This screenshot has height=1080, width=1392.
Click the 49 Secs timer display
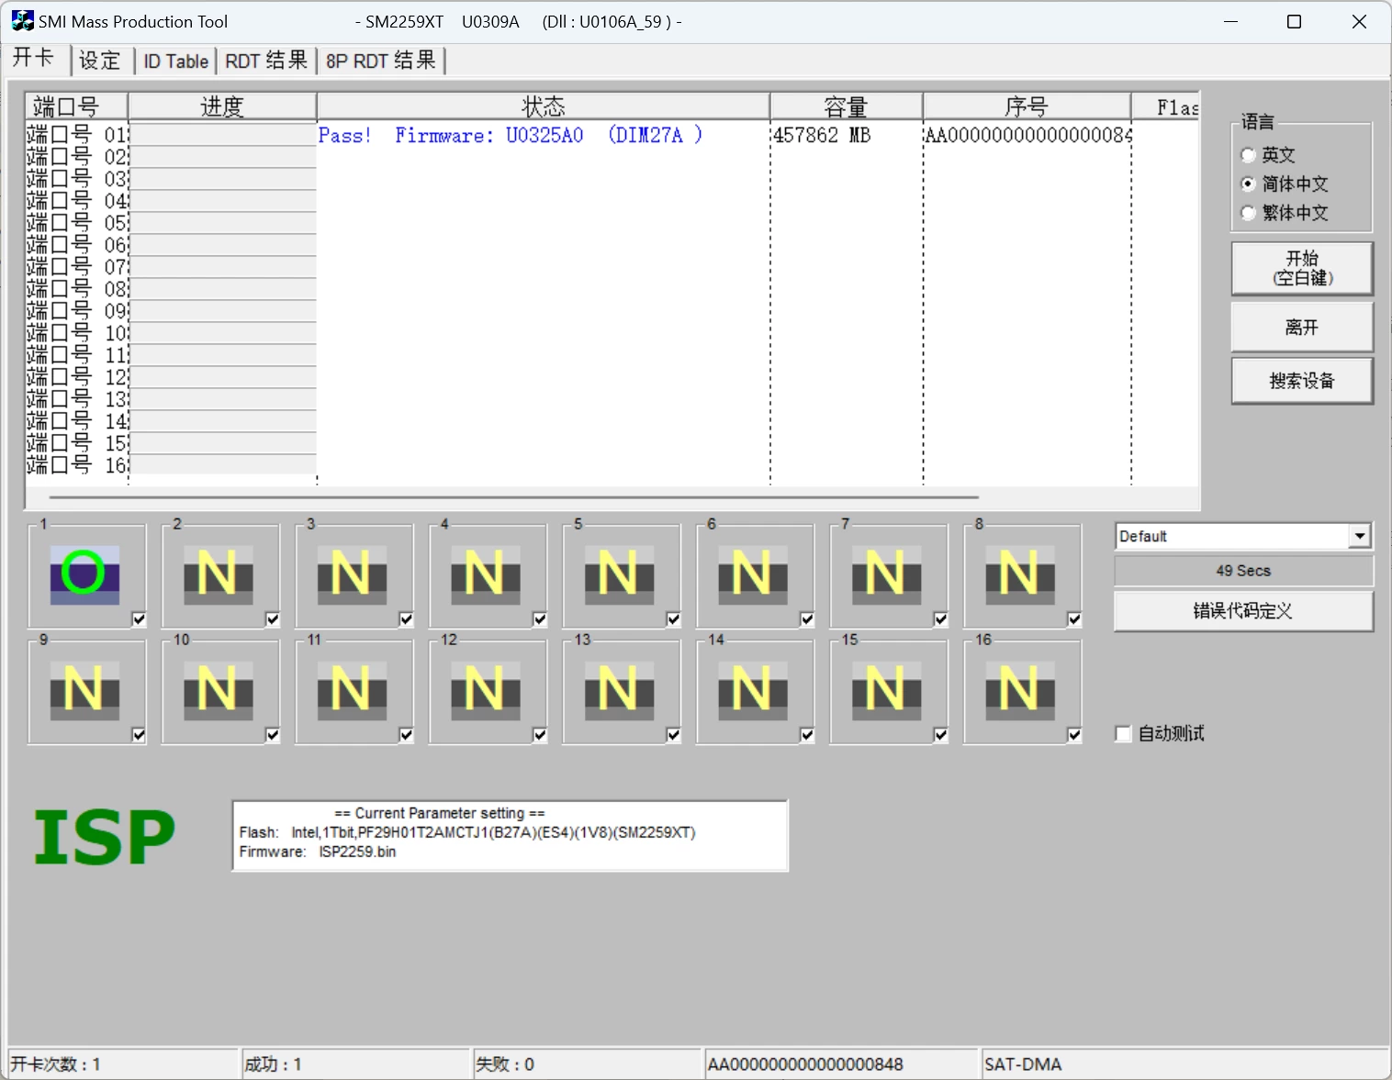click(x=1243, y=571)
